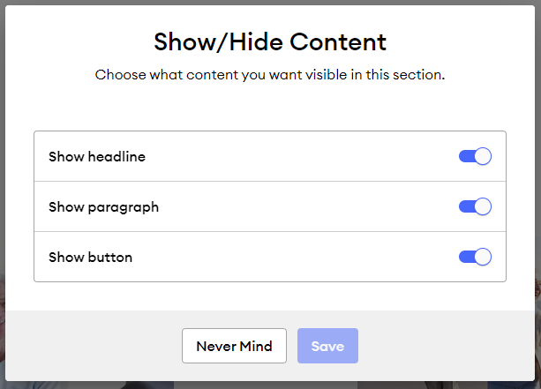Click blue track of Show headline switch
This screenshot has height=389, width=541.
[x=465, y=157]
